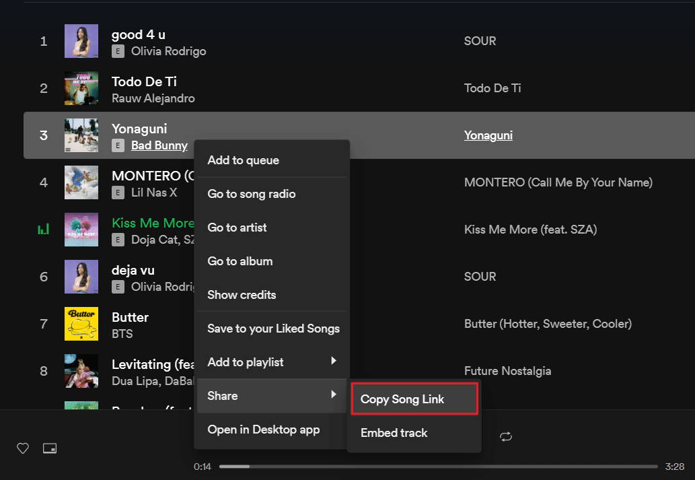Click the explicit badge on Kiss Me More
This screenshot has height=480, width=695.
click(x=119, y=240)
